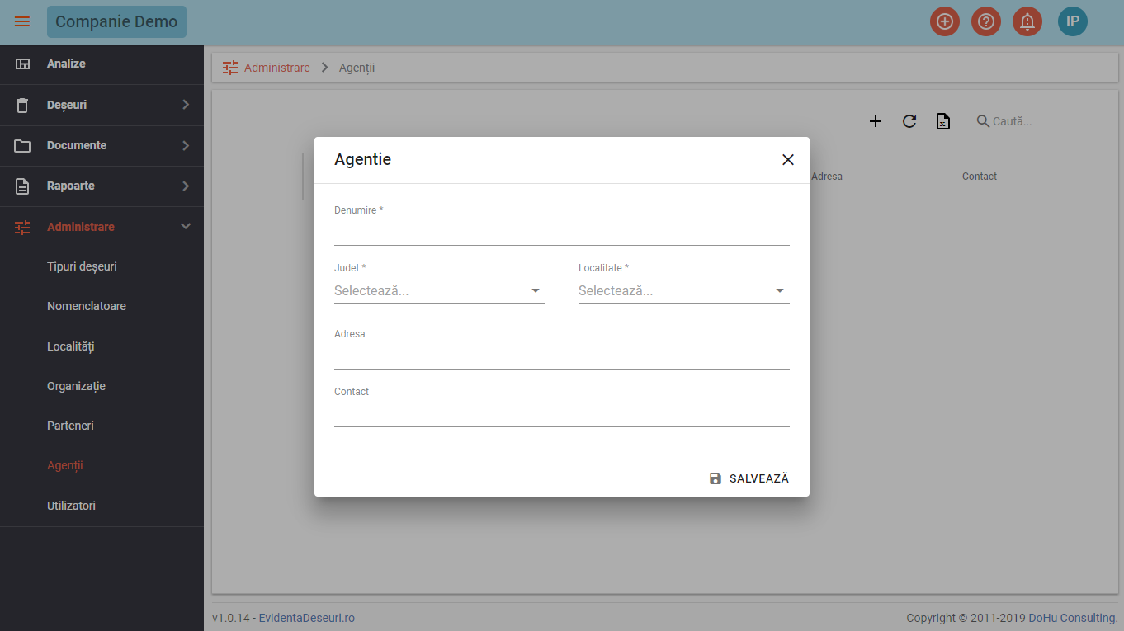Open Rapoarte menu item
The height and width of the screenshot is (631, 1124).
pos(102,186)
